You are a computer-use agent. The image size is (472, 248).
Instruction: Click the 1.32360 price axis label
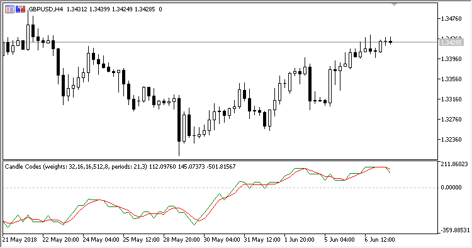click(451, 140)
